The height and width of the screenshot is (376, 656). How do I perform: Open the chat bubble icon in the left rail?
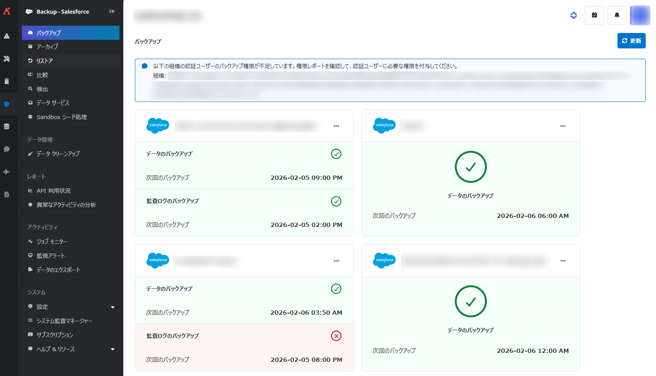[8, 149]
